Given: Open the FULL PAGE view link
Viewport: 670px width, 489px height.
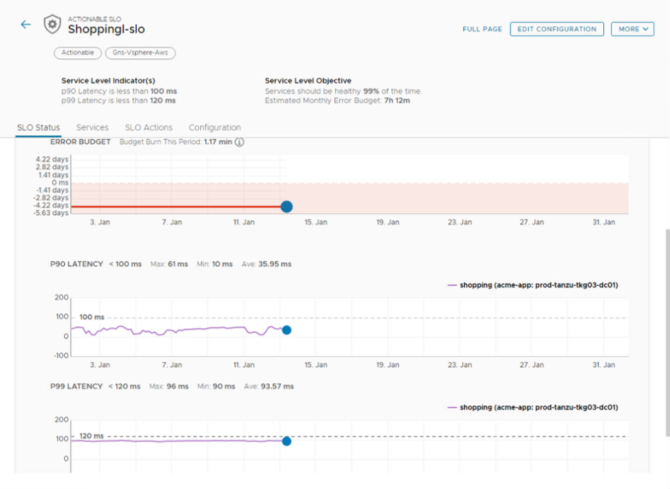Looking at the screenshot, I should 482,29.
